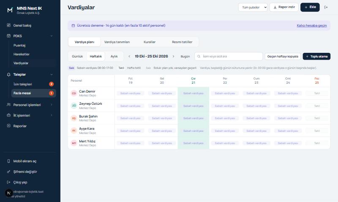This screenshot has width=338, height=202.
Task: Click the Personel işlemleri people icon
Action: click(x=8, y=104)
